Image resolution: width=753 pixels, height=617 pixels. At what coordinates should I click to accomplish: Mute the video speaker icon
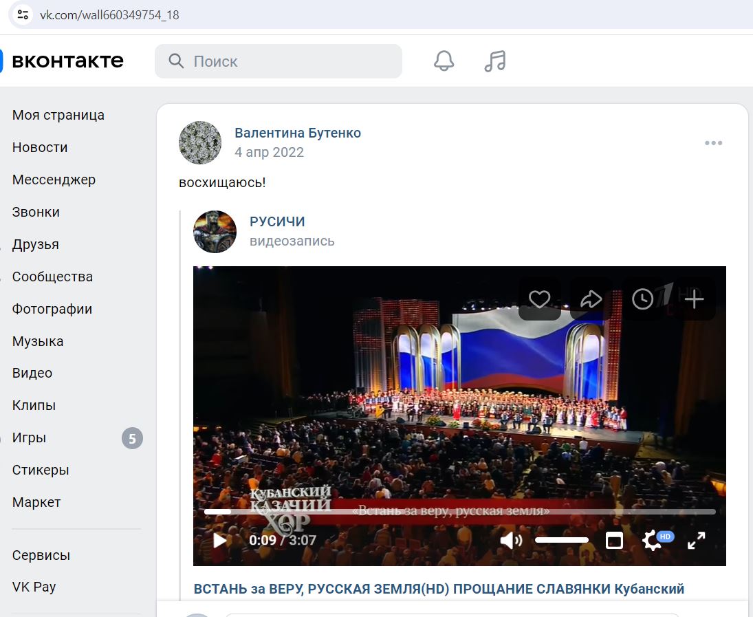(511, 540)
